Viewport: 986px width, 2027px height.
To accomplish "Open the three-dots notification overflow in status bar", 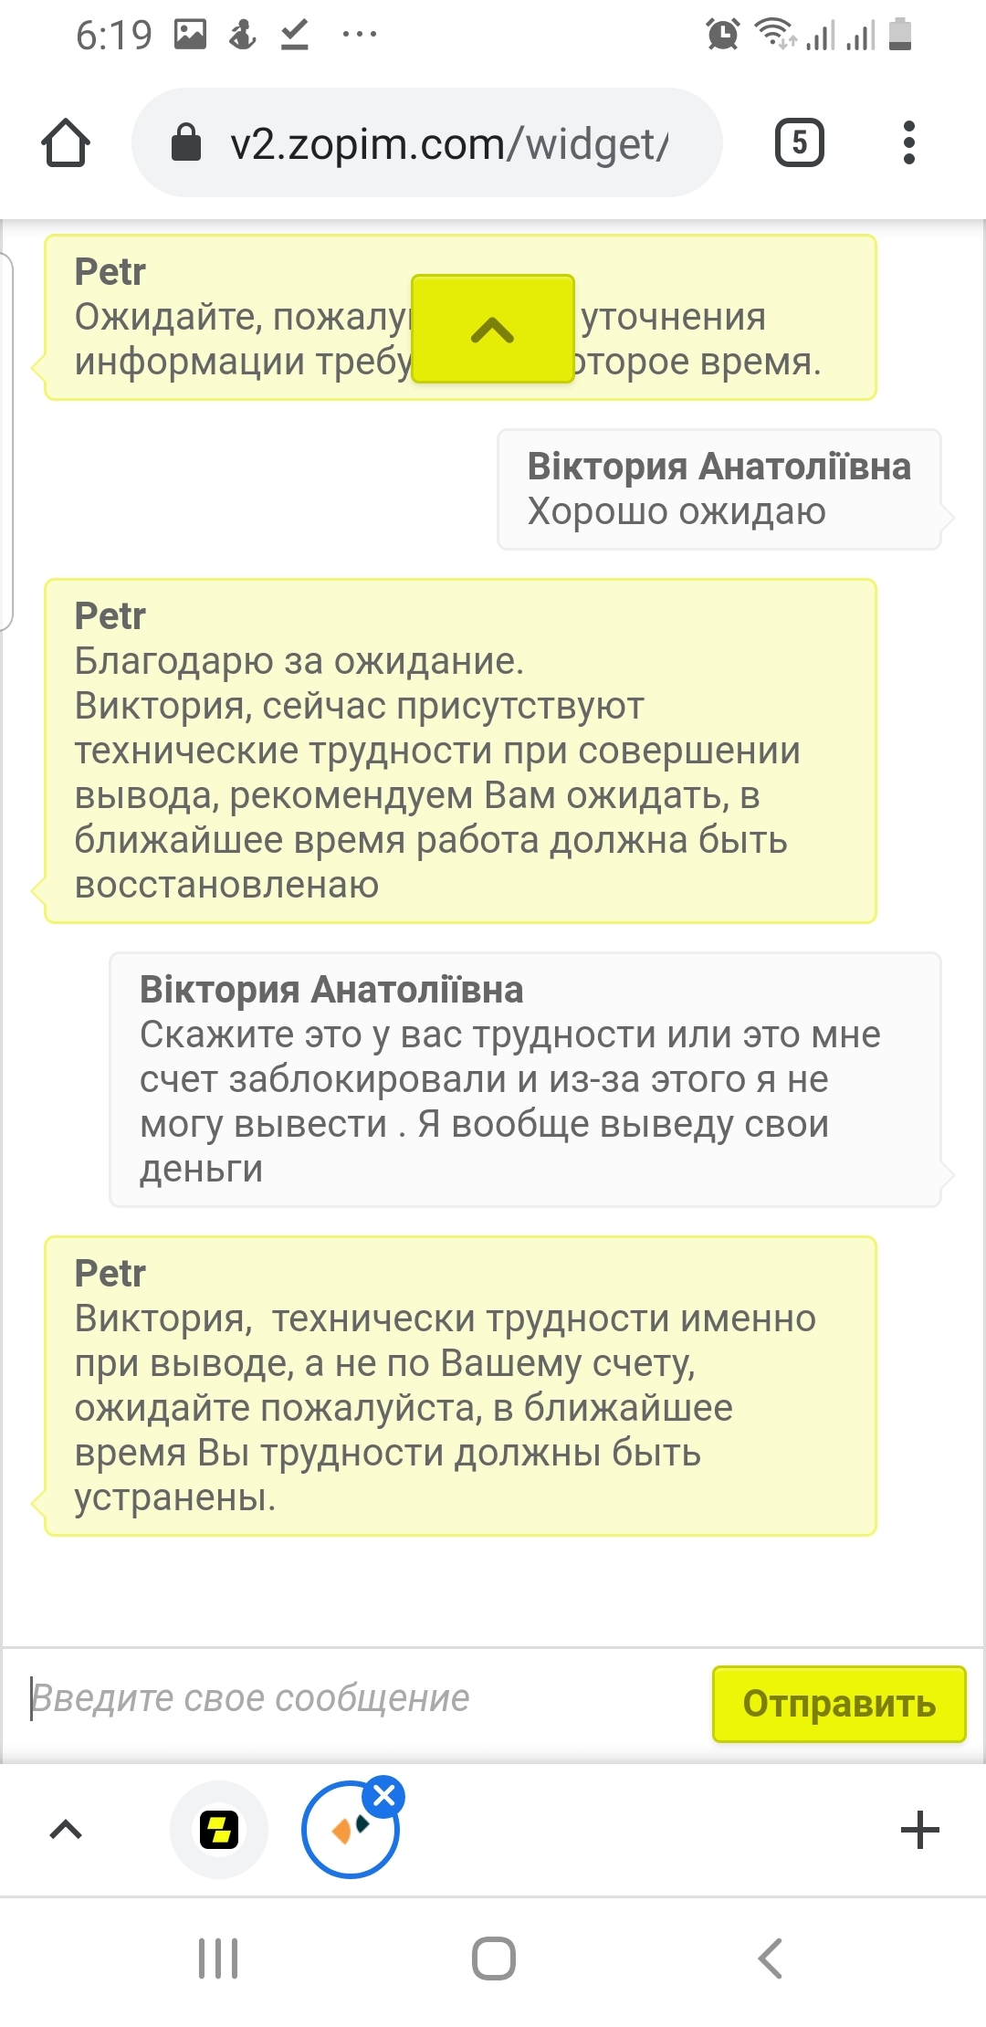I will (360, 35).
